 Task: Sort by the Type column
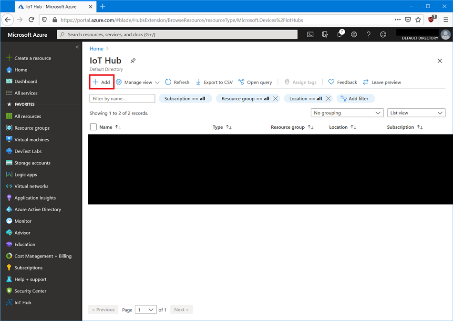click(x=222, y=127)
